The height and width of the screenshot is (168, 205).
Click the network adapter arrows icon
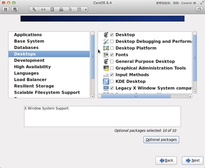coord(43,10)
